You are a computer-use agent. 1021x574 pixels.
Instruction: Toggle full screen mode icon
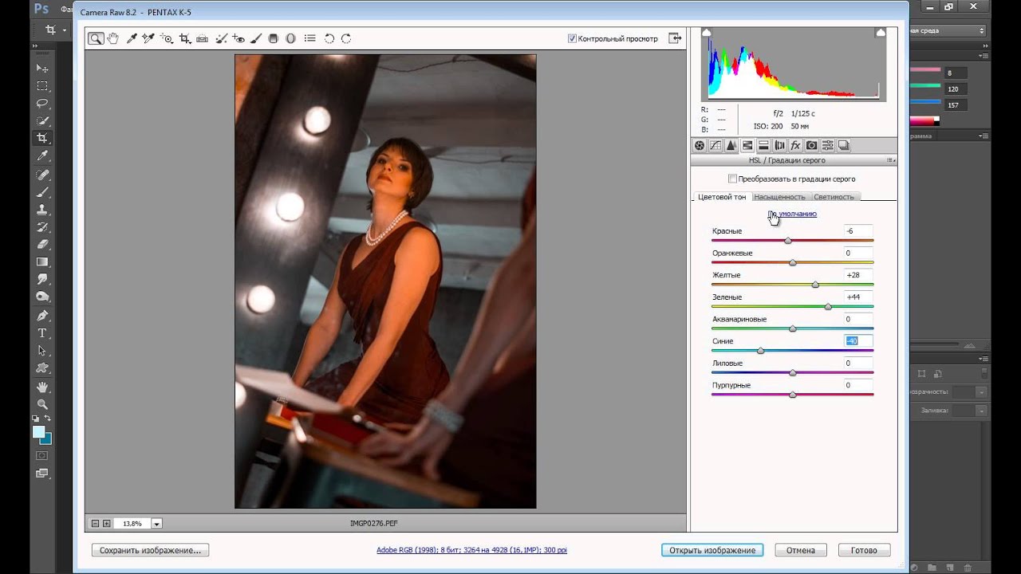675,38
